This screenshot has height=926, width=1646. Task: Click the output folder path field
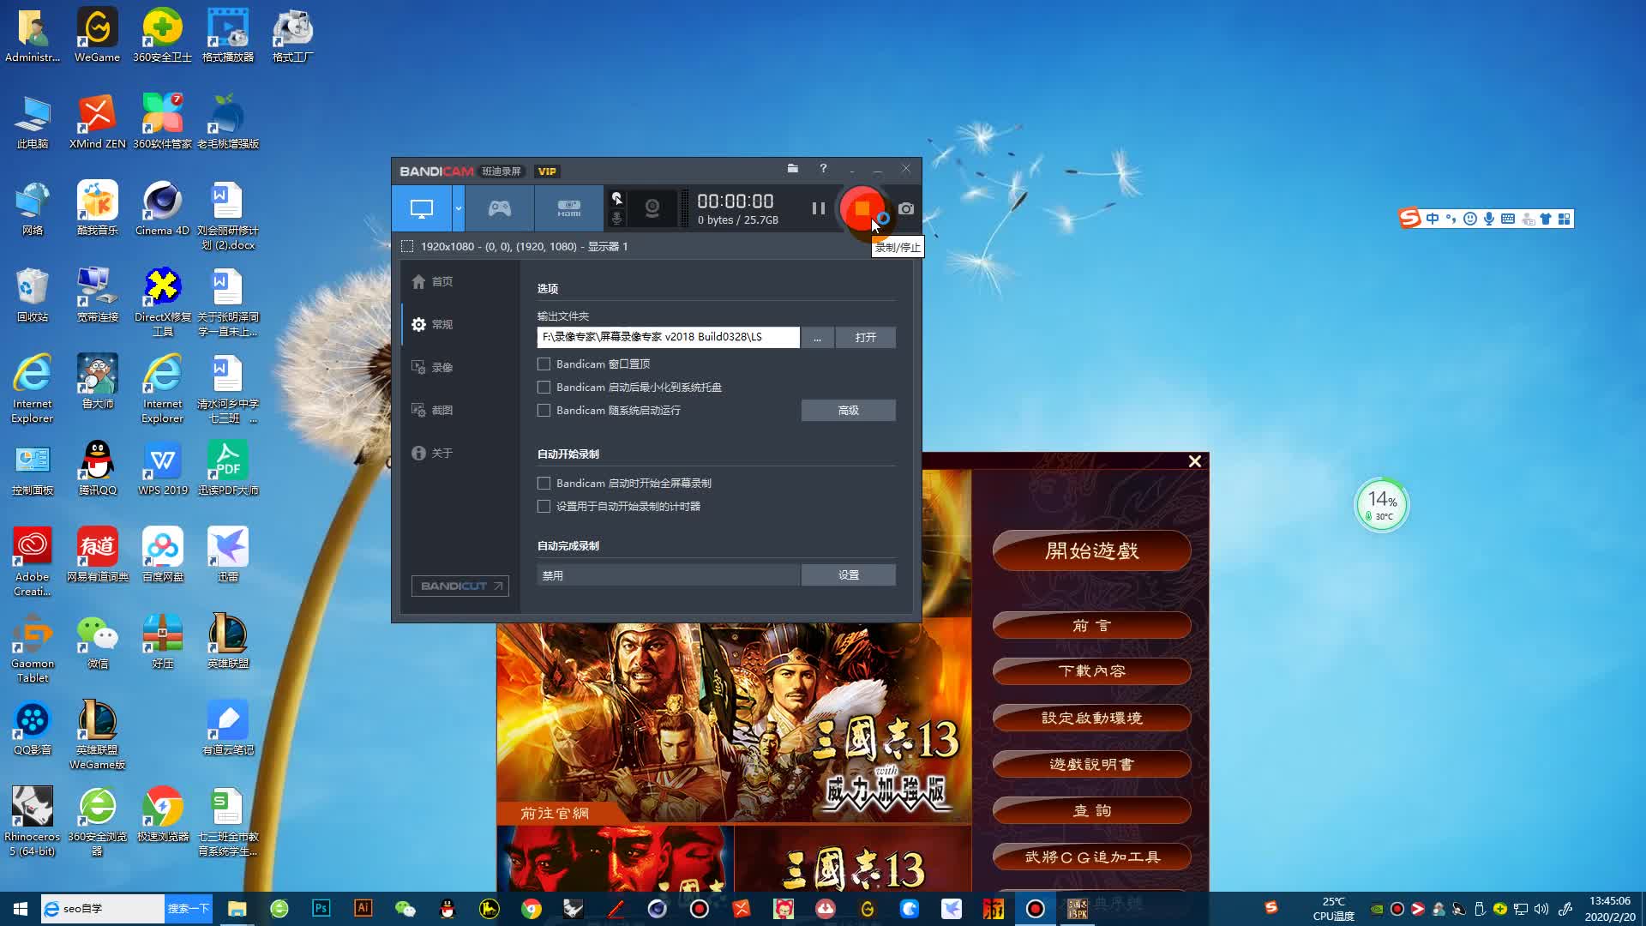pos(668,337)
